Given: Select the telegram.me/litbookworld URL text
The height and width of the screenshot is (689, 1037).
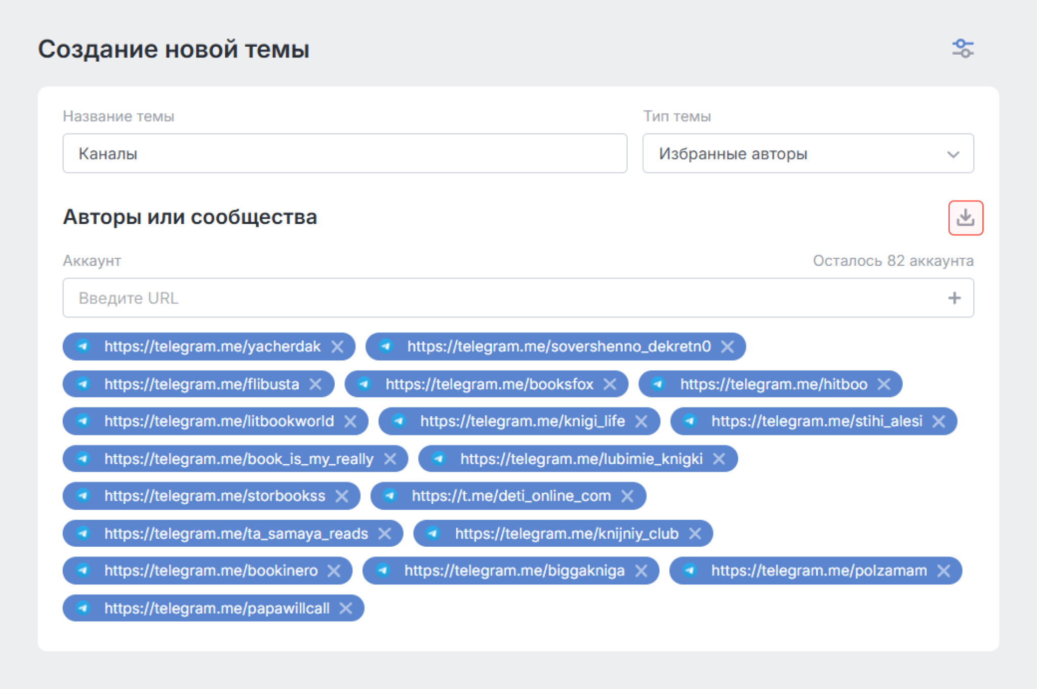Looking at the screenshot, I should coord(219,421).
